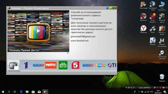Open the Игровой центр desktop icon
Image resolution: width=168 pixels, height=94 pixels.
(162, 18)
